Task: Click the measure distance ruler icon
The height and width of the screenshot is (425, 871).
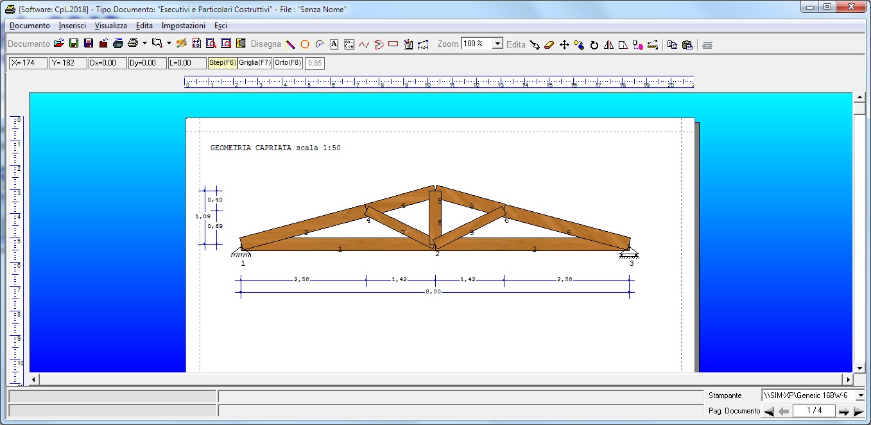Action: tap(653, 45)
